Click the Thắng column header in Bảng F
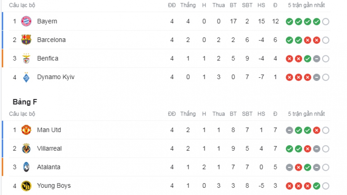Image resolution: width=347 pixels, height=195 pixels. [188, 114]
